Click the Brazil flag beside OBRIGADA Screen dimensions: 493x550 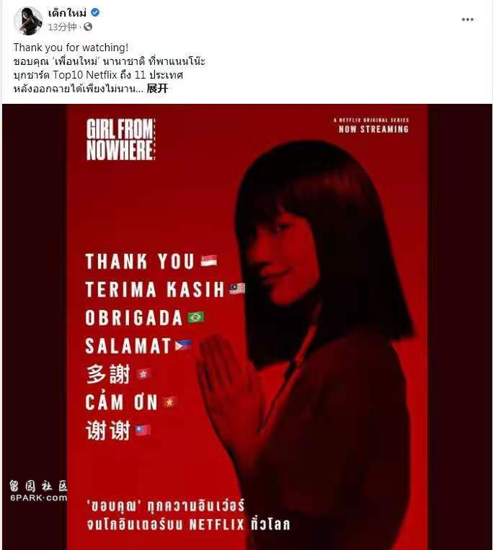pos(195,317)
